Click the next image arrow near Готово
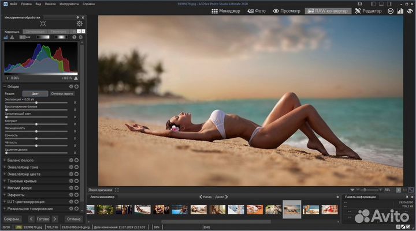The height and width of the screenshot is (231, 416). click(55, 219)
